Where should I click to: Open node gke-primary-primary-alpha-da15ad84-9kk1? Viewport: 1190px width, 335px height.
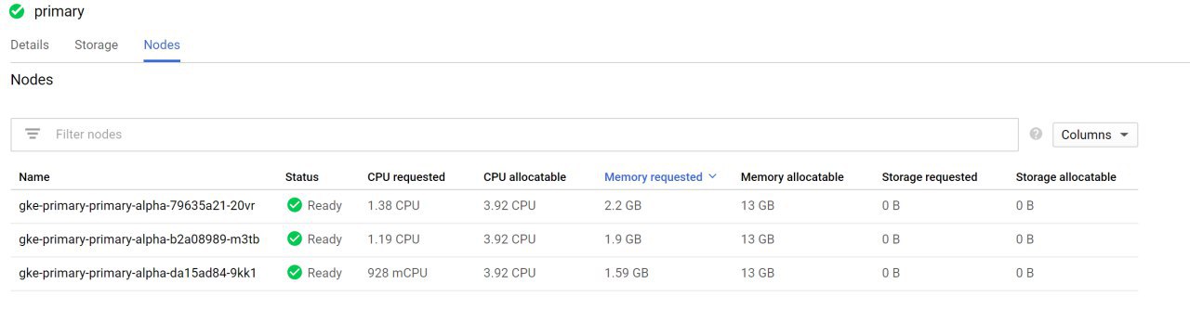138,273
